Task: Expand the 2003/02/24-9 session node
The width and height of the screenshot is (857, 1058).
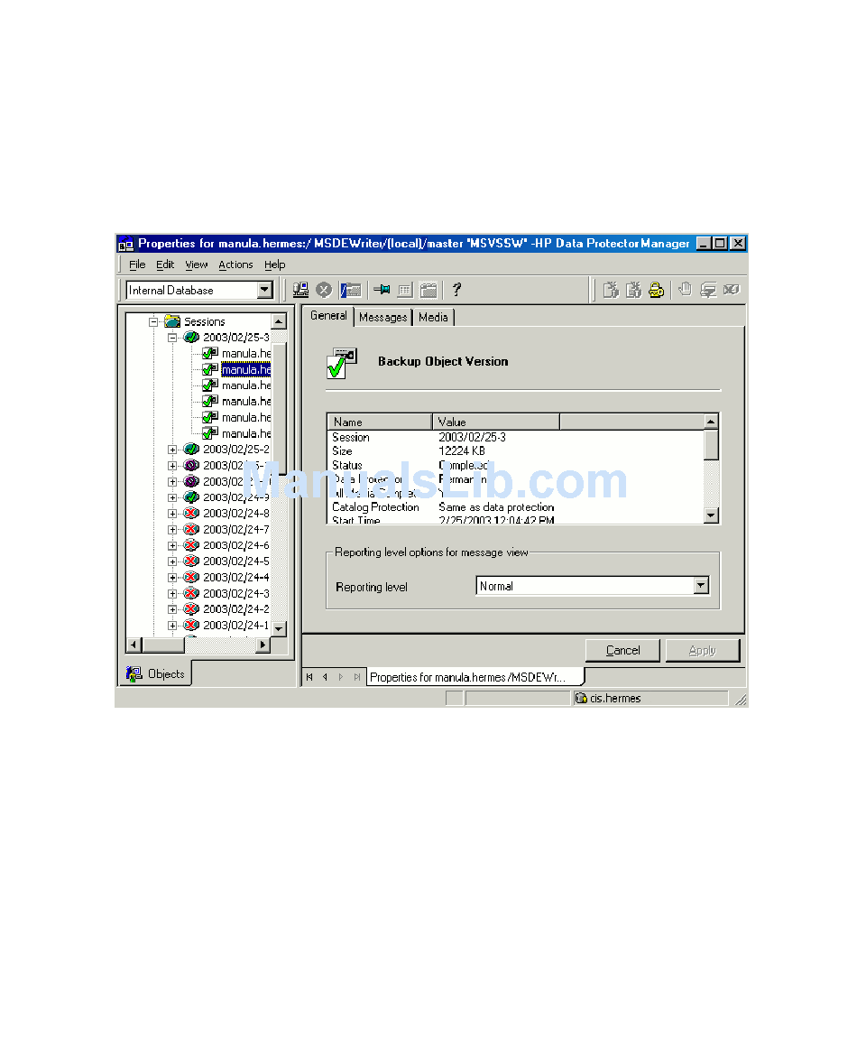Action: [x=172, y=497]
